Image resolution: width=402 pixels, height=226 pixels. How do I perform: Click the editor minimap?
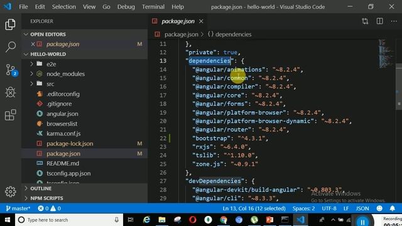[386, 54]
